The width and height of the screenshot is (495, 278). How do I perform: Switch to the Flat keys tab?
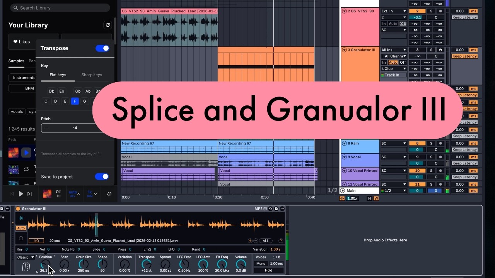click(58, 75)
